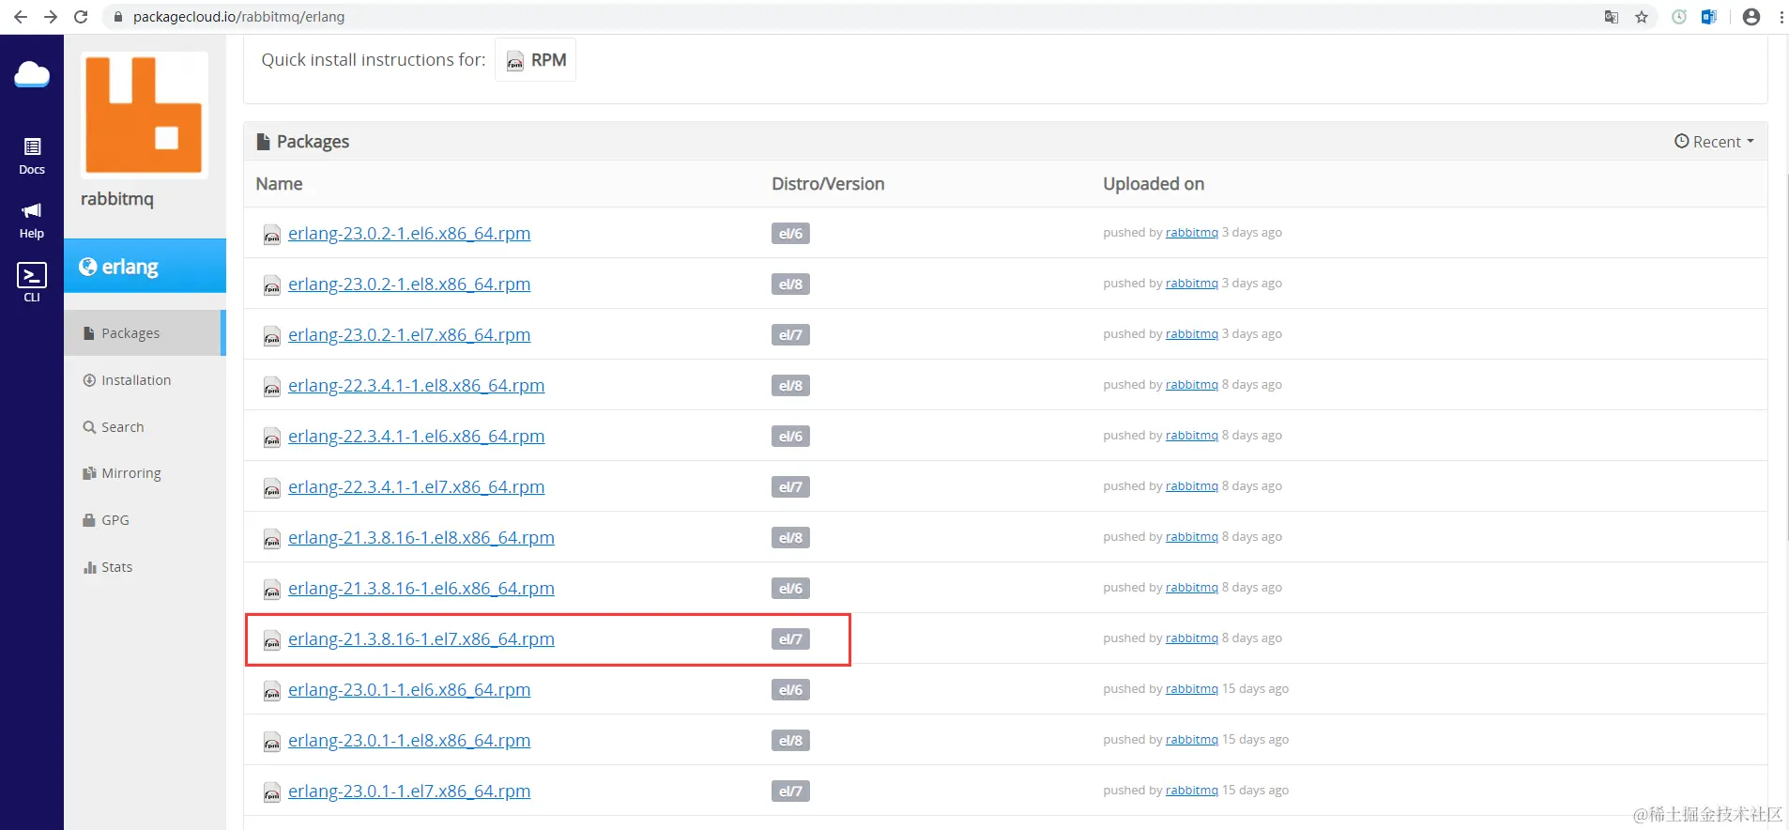Click rpm icon beside erlang-21.3.8.16-1.el7 package

[x=272, y=640]
